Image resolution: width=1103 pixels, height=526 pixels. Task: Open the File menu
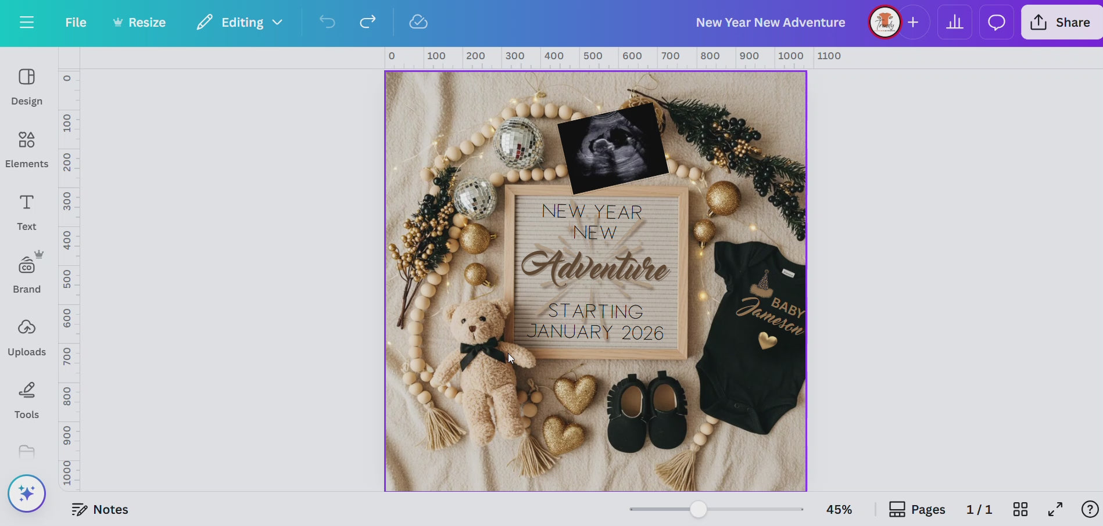click(76, 23)
